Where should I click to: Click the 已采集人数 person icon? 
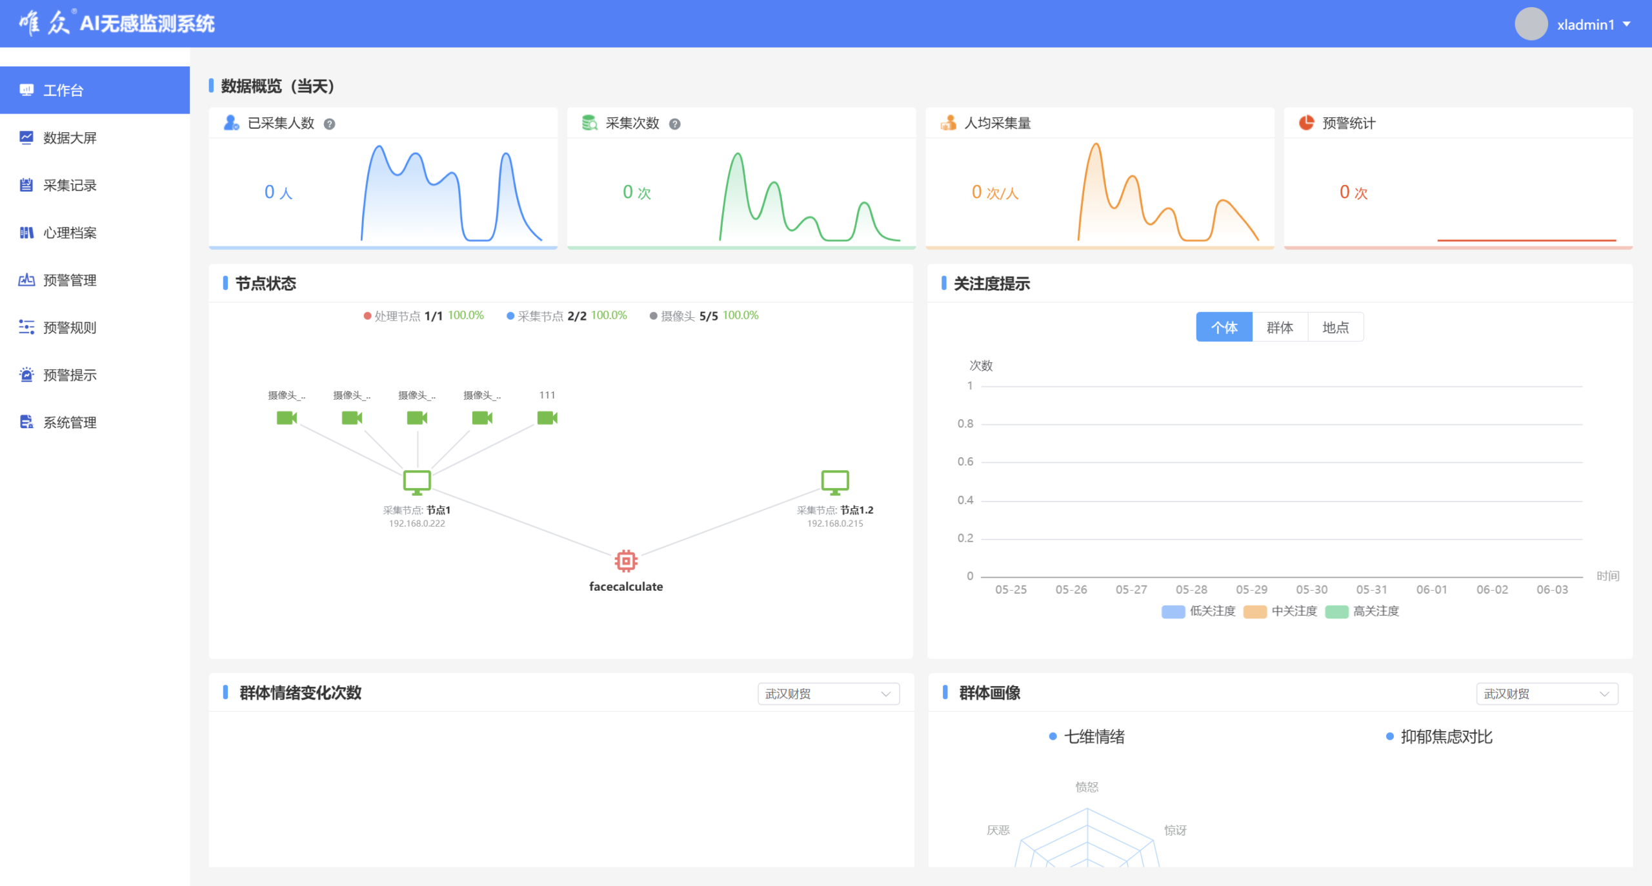[231, 123]
